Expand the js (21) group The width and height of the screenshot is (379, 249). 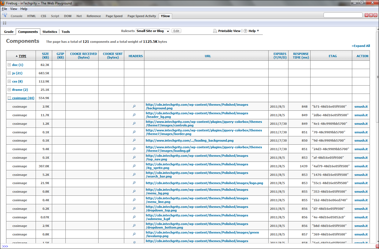tap(9, 73)
